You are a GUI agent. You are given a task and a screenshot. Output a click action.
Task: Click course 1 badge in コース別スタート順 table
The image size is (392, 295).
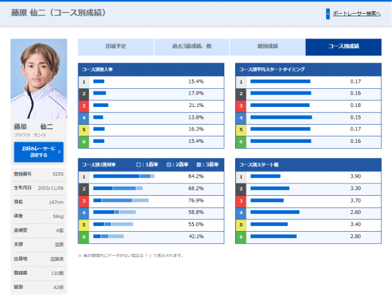click(241, 177)
